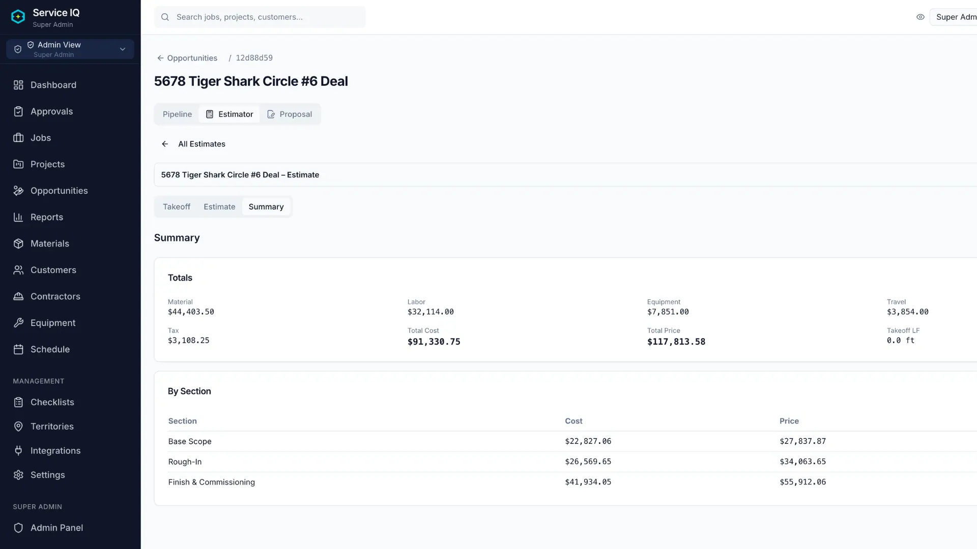Viewport: 977px width, 549px height.
Task: Click the back arrow beside All Estimates
Action: click(x=165, y=144)
